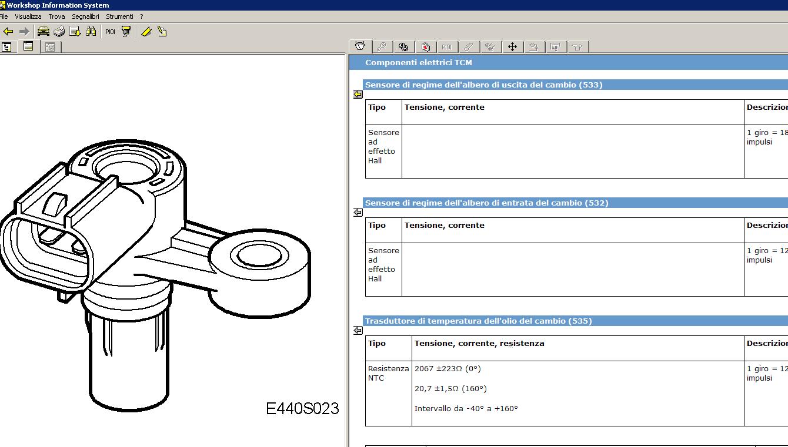The width and height of the screenshot is (788, 447).
Task: Select heading 'Sensore di regime dell'albero di entrata del cambio (532)'
Action: pyautogui.click(x=486, y=203)
